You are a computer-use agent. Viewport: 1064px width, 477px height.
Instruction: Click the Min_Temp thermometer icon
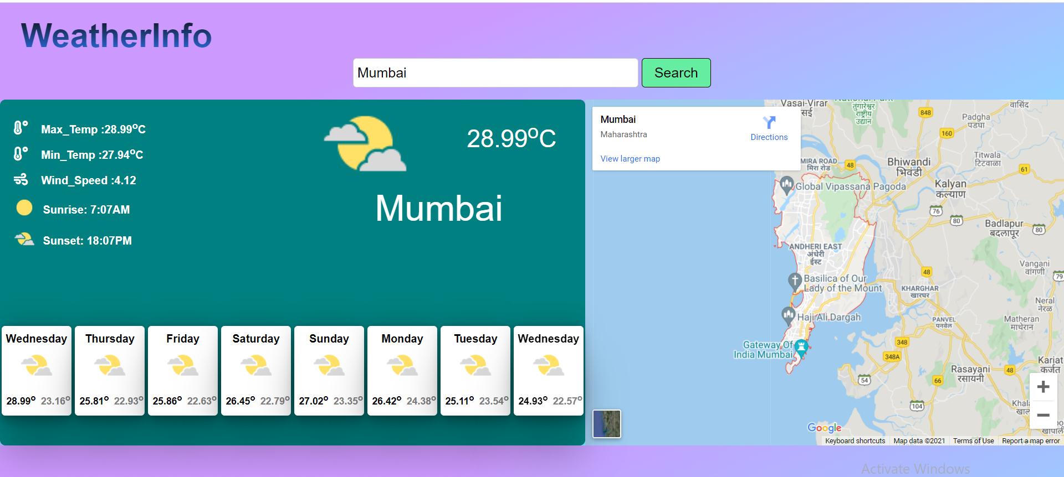pyautogui.click(x=21, y=153)
